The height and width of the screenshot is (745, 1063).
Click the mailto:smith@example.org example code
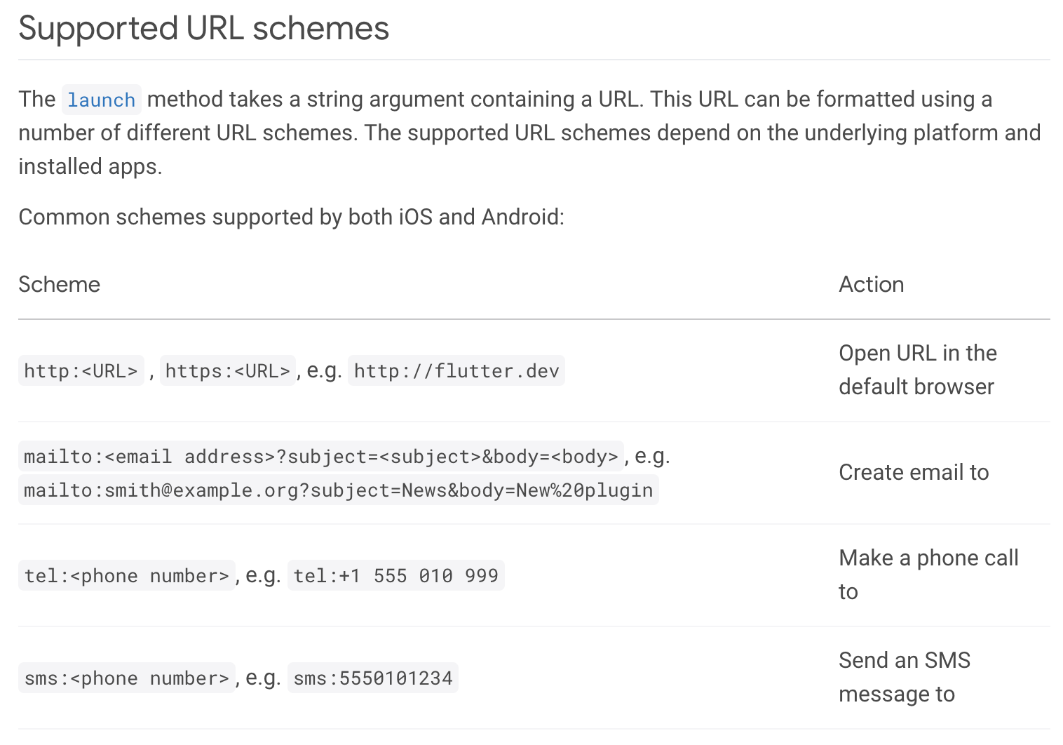pos(338,490)
